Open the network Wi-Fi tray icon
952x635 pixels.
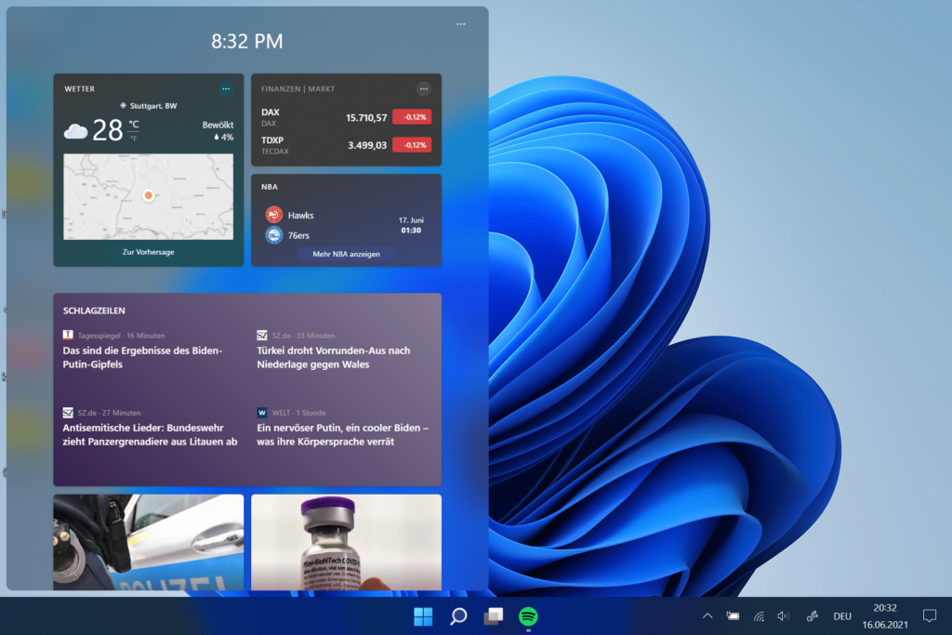pyautogui.click(x=759, y=615)
